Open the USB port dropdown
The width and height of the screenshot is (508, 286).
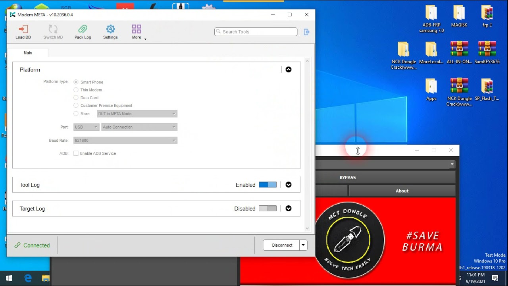coord(86,127)
